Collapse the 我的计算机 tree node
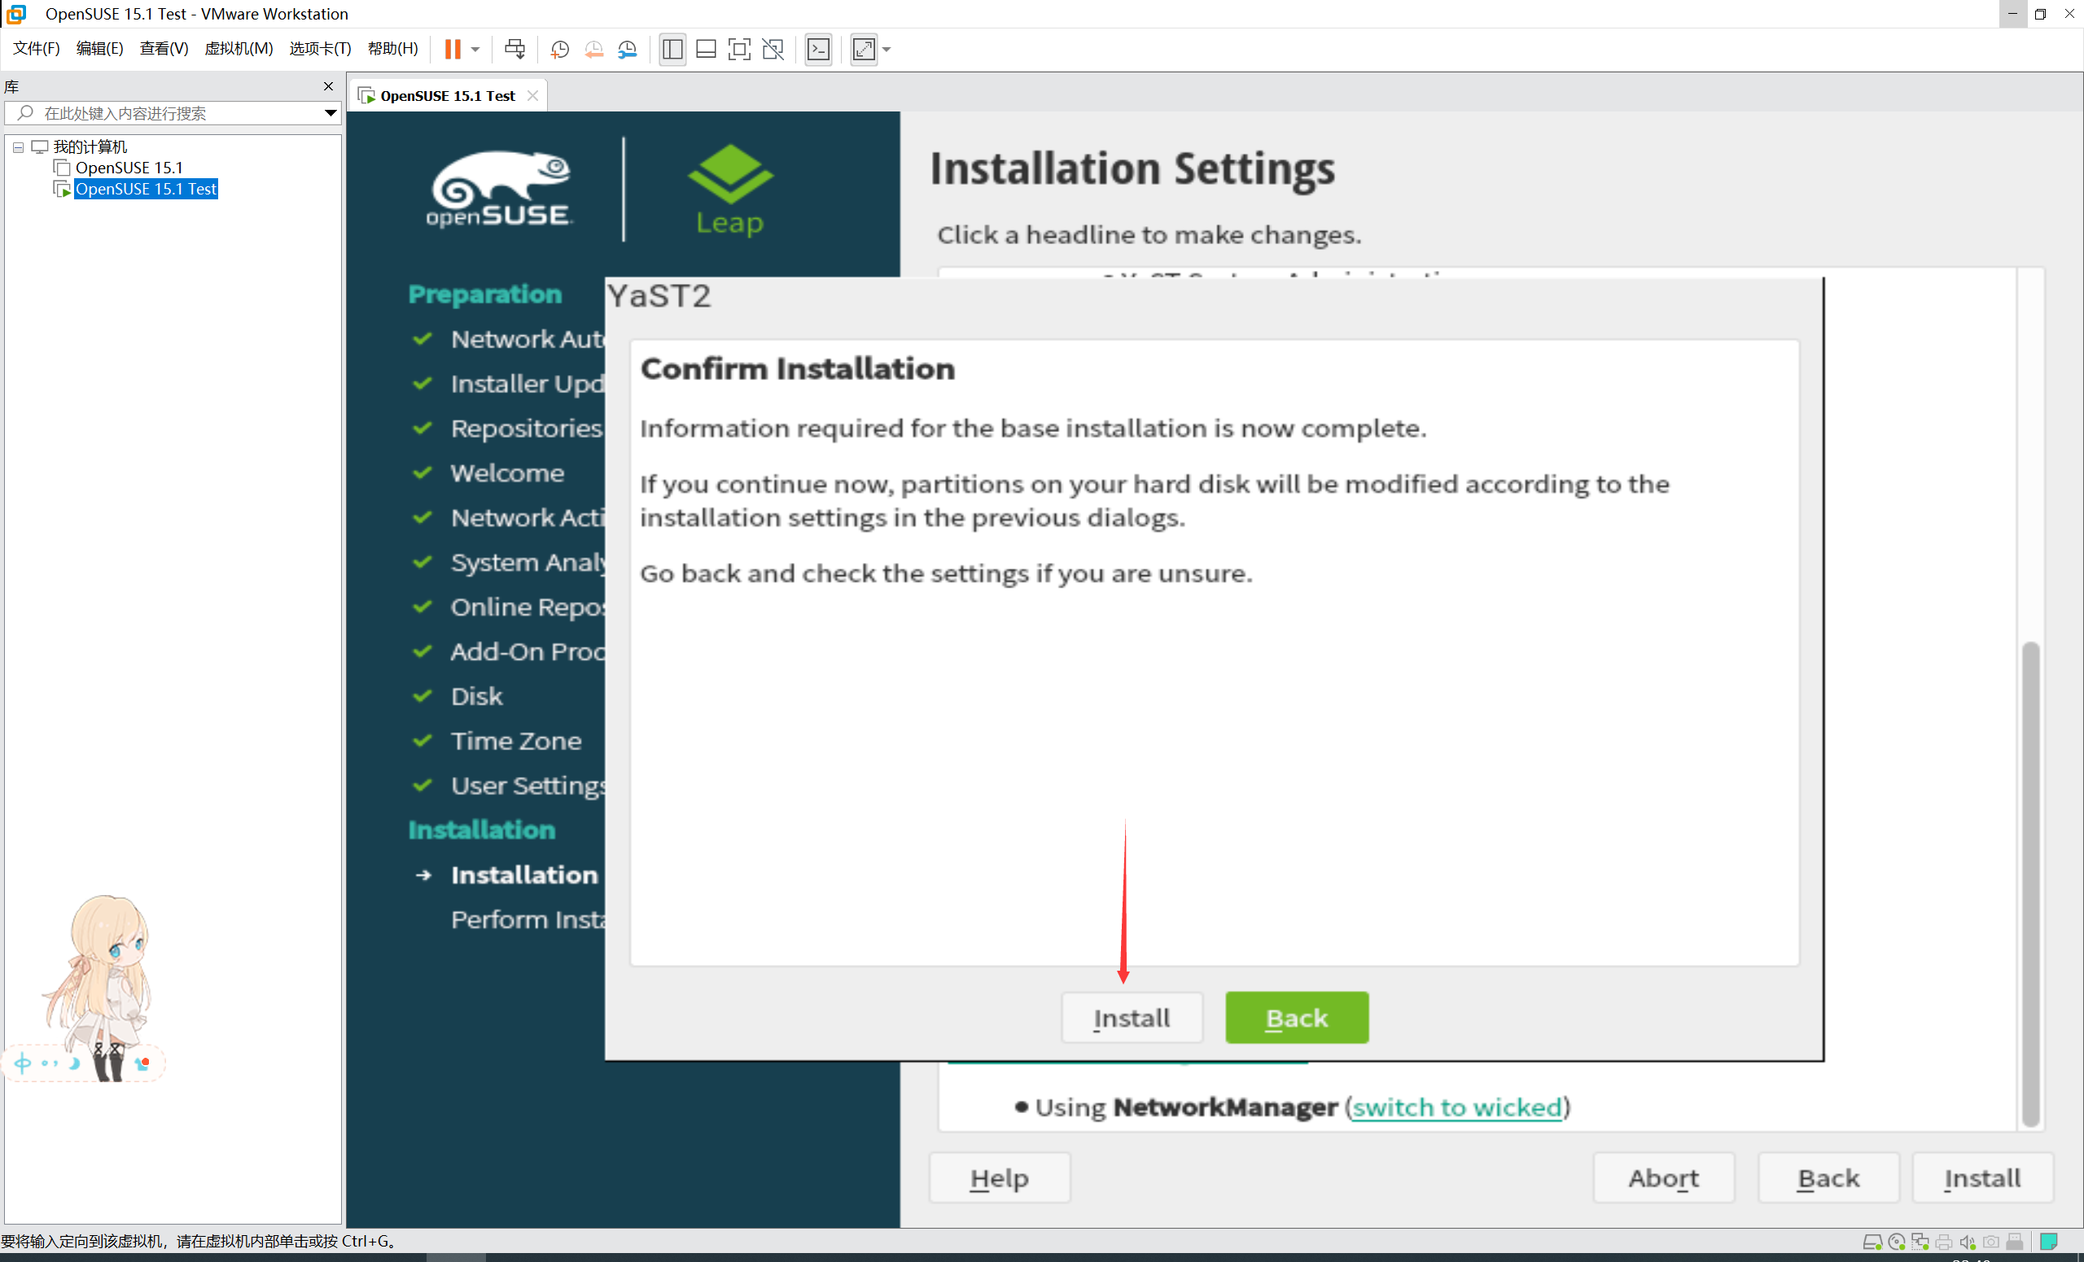Screen dimensions: 2084x1262 click(x=18, y=147)
